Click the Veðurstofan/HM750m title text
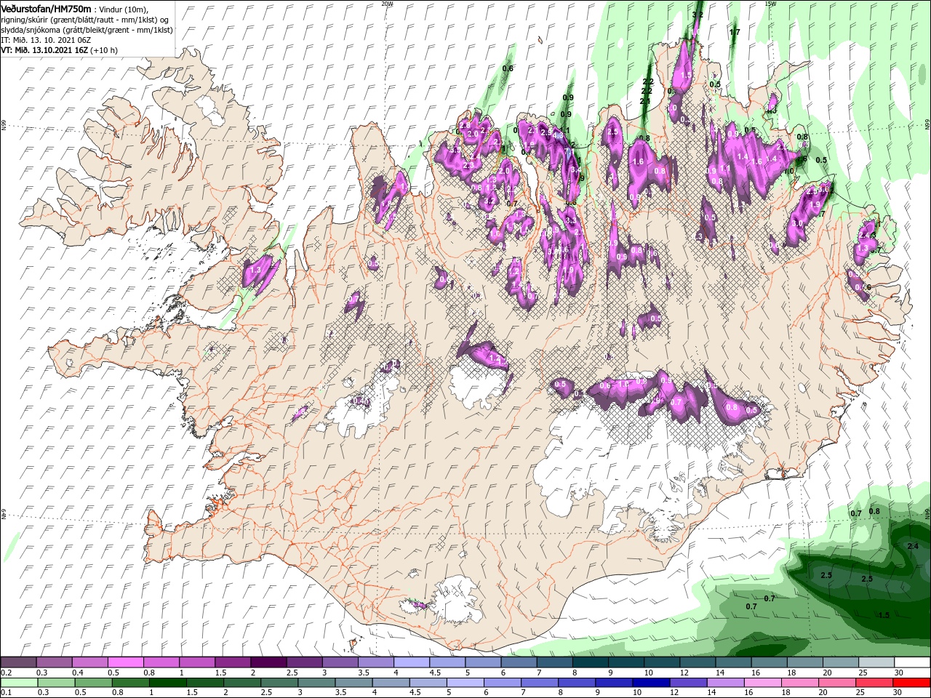The width and height of the screenshot is (931, 698). click(x=46, y=8)
